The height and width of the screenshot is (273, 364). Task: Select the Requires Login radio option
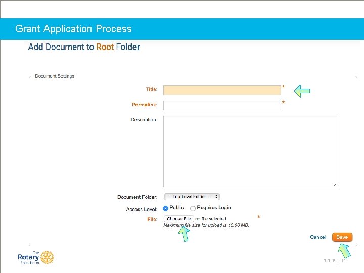pyautogui.click(x=193, y=208)
